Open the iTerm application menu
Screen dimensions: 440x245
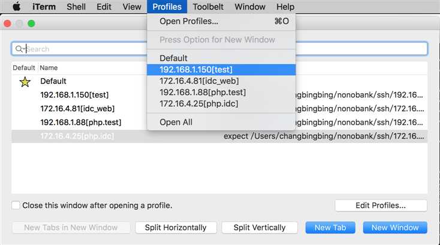[44, 7]
